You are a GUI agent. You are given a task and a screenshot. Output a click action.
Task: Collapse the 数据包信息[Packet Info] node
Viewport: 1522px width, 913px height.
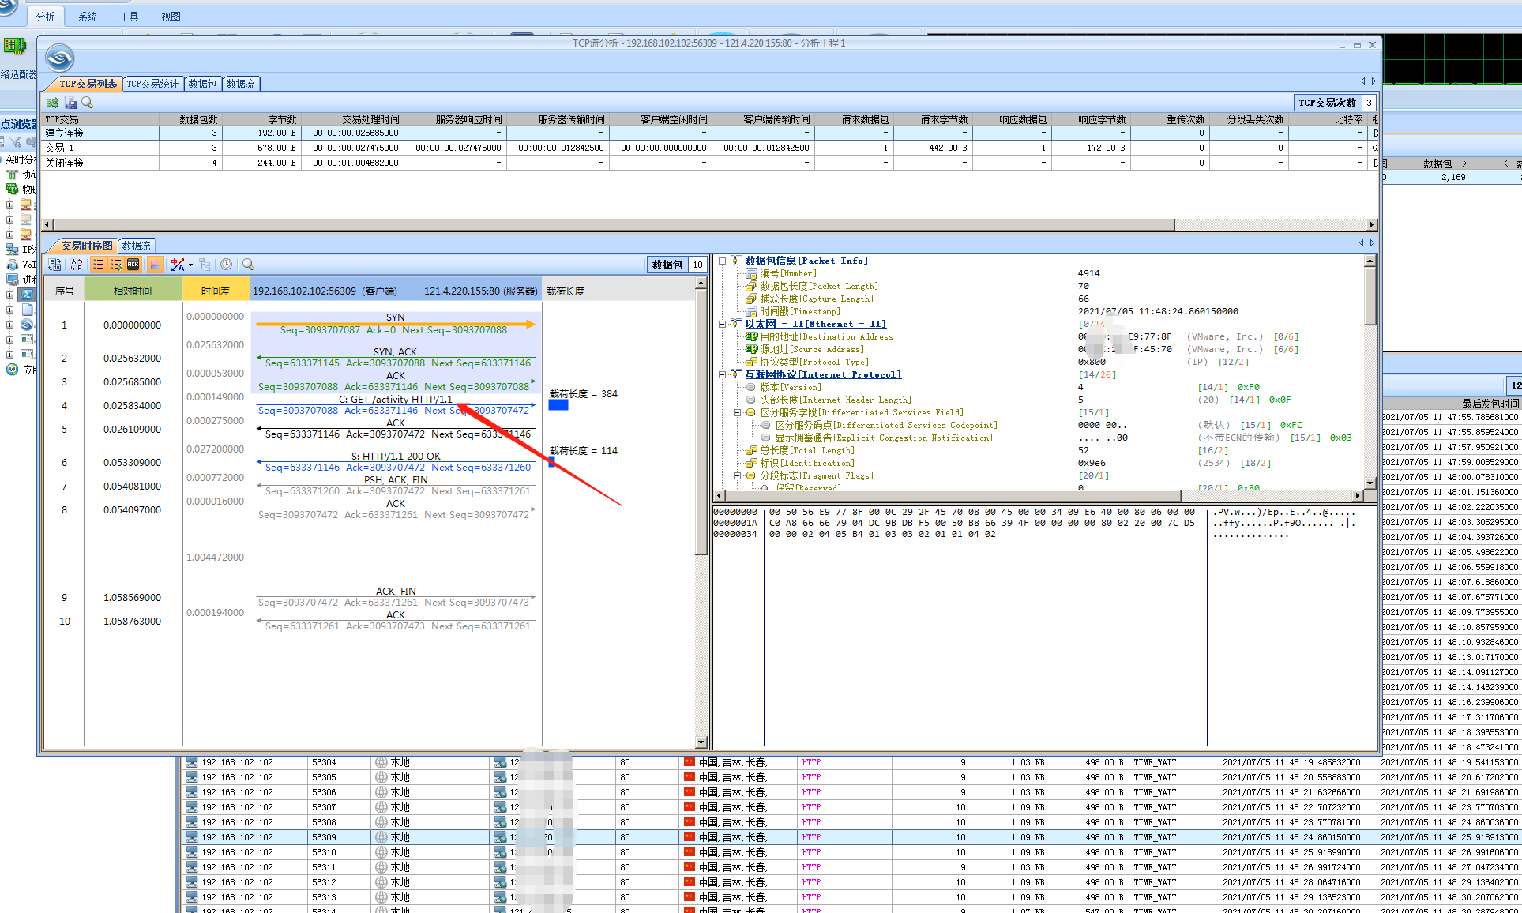click(722, 261)
